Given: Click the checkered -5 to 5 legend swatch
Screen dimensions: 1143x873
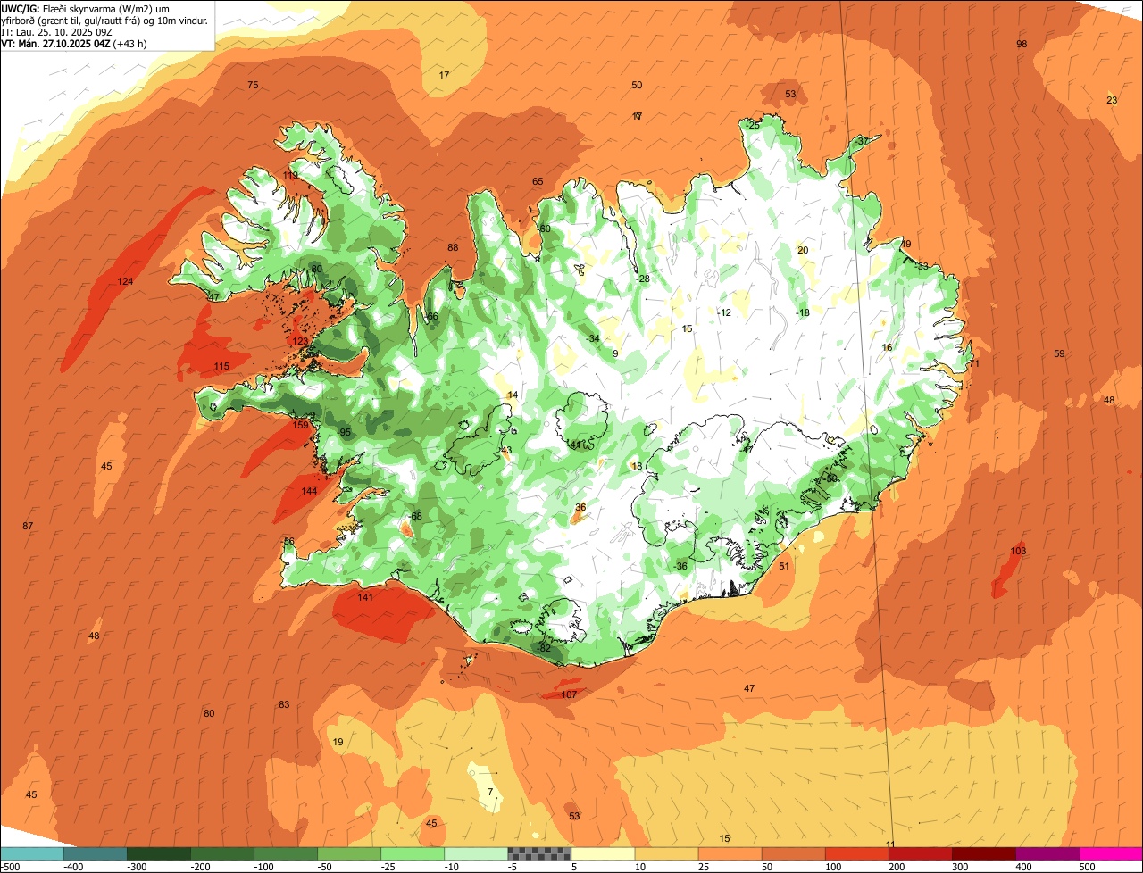Looking at the screenshot, I should tap(539, 853).
